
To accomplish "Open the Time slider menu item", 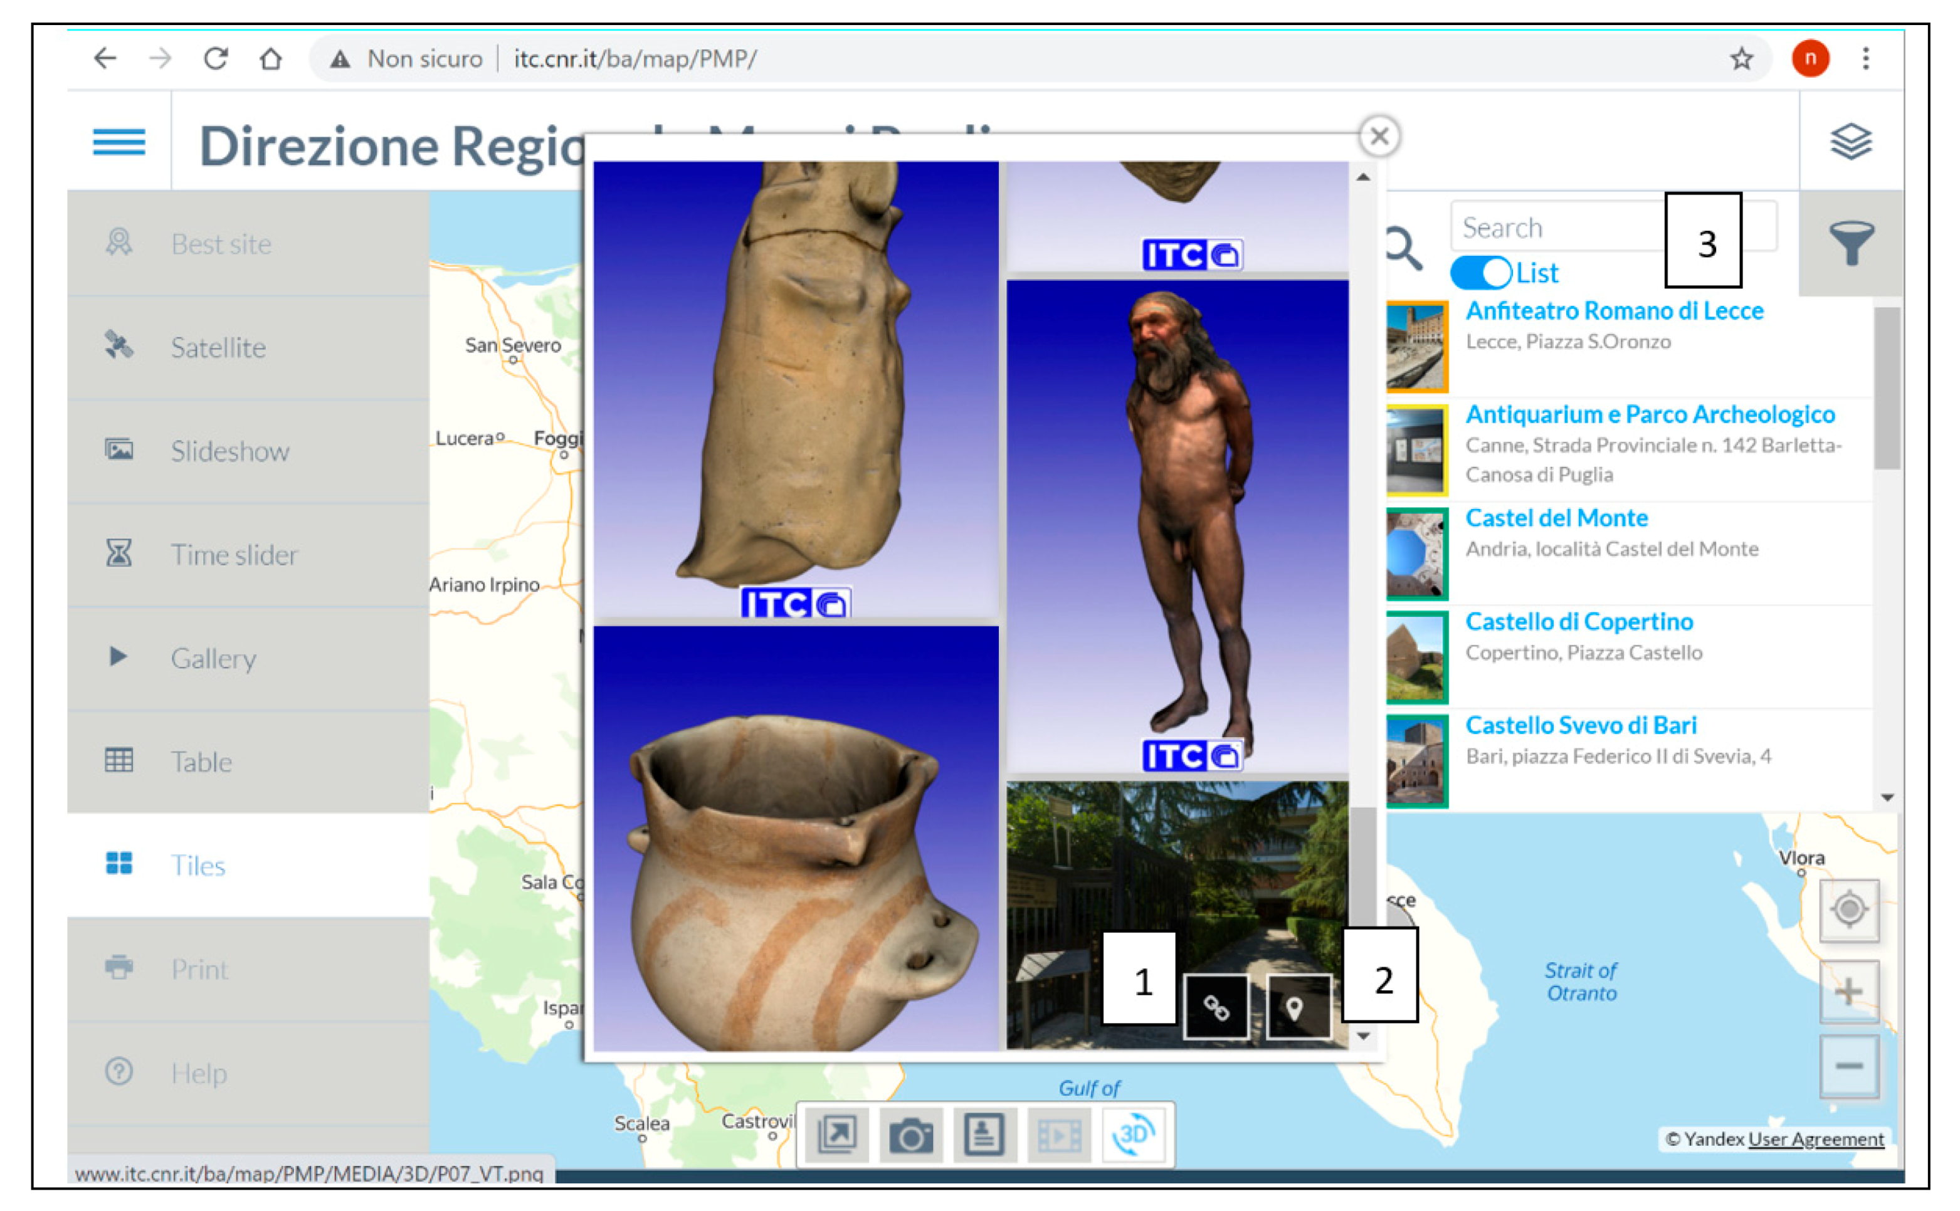I will pos(234,555).
